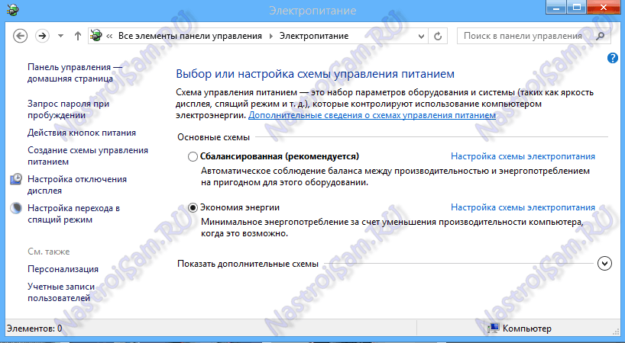This screenshot has width=625, height=343.
Task: Click the Control Panel icon in the address bar
Action: tap(96, 36)
